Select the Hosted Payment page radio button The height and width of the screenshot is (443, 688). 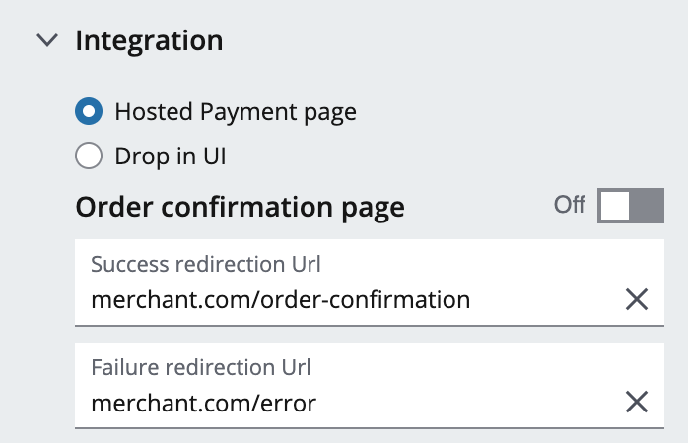click(x=89, y=112)
